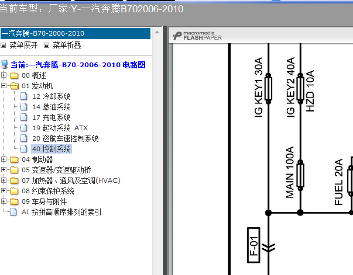Click the IG KEY1 30A fuse symbol
Image resolution: width=353 pixels, height=275 pixels.
pos(268,88)
